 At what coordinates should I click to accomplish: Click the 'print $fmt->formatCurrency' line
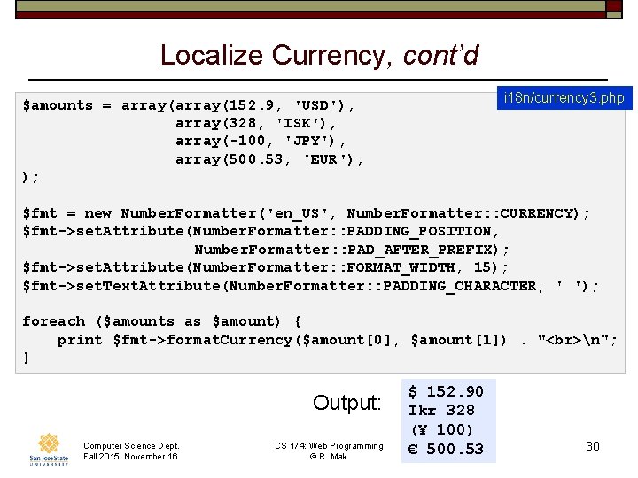(337, 340)
